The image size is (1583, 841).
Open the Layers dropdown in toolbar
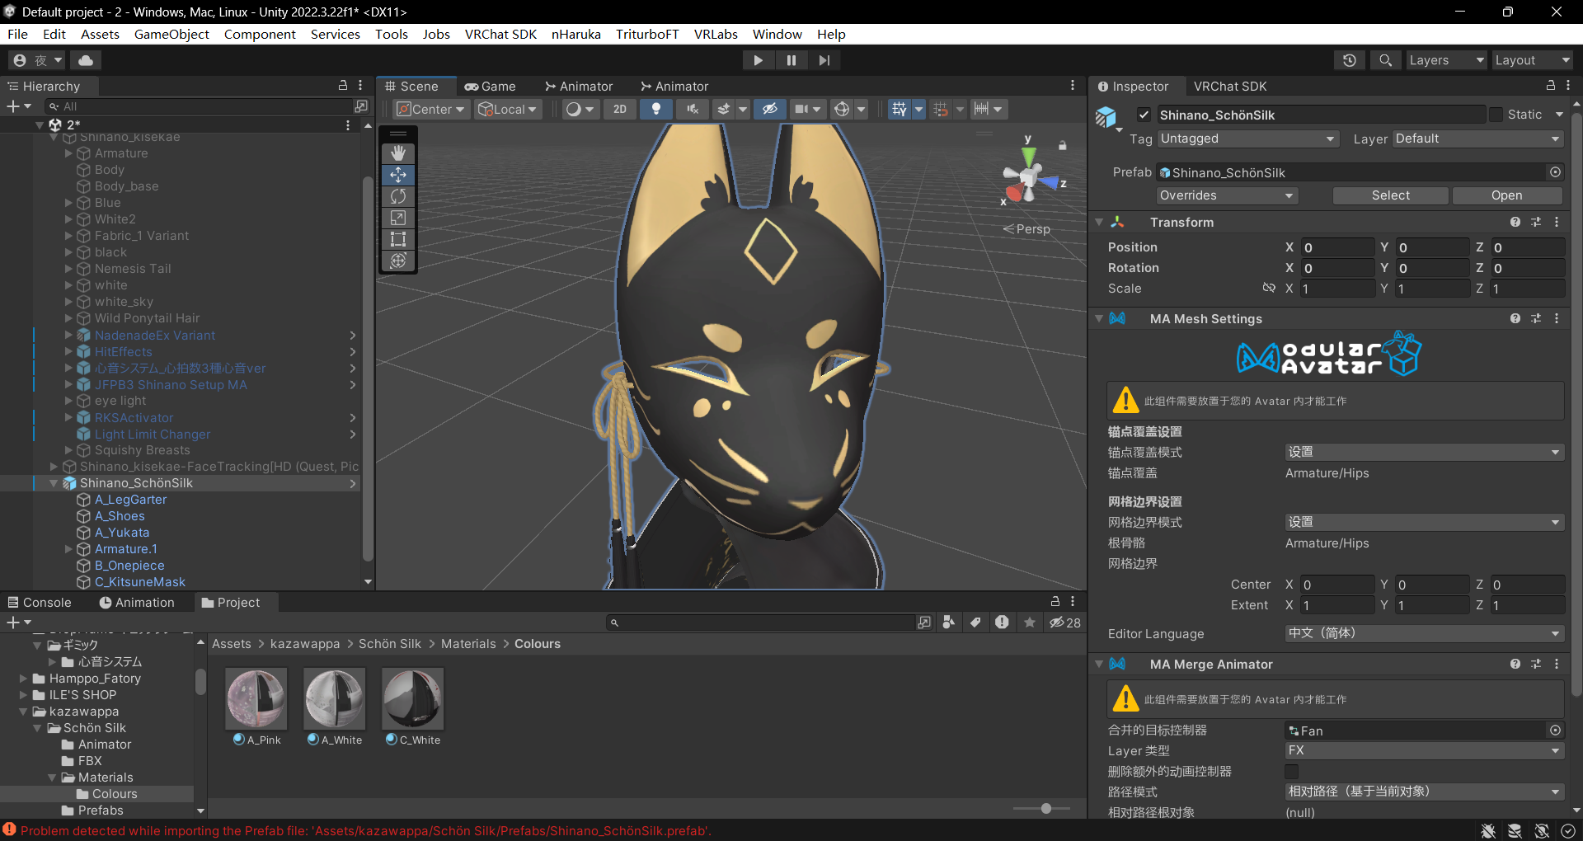point(1446,60)
